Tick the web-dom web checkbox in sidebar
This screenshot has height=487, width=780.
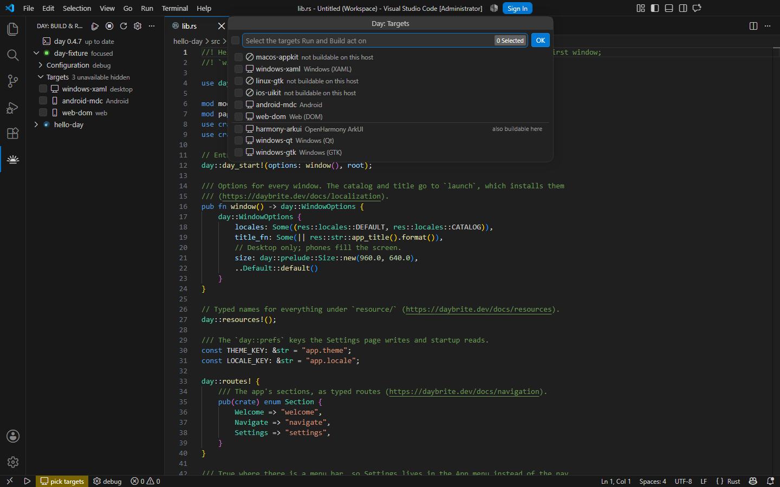point(43,113)
